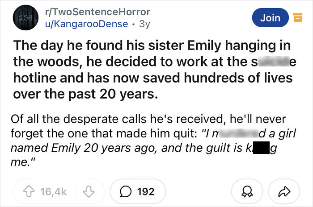
Task: Click the 3y post timestamp
Action: pyautogui.click(x=144, y=24)
